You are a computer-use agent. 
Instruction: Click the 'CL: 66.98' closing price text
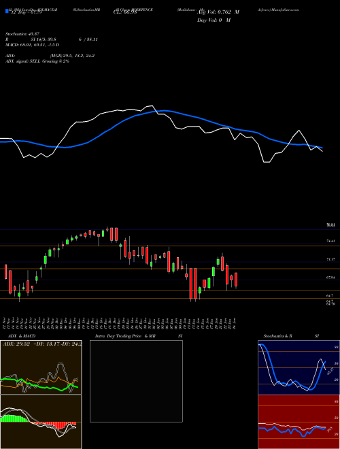125,12
